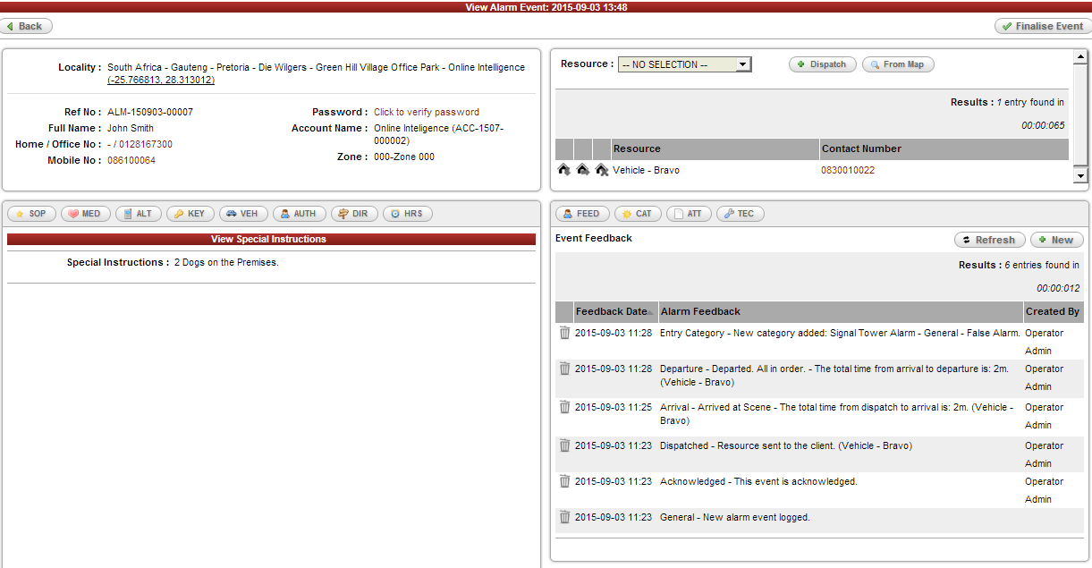This screenshot has width=1092, height=568.
Task: Show the VEH vehicles tab
Action: click(243, 214)
